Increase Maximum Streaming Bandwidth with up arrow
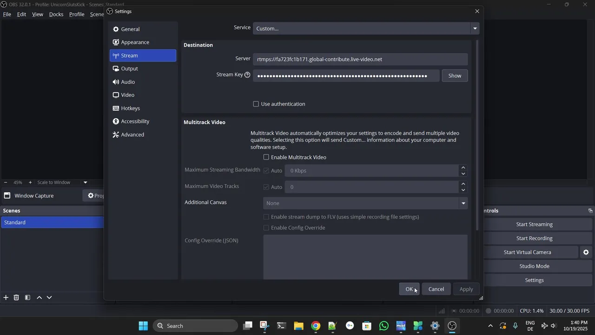This screenshot has width=595, height=335. 463,167
